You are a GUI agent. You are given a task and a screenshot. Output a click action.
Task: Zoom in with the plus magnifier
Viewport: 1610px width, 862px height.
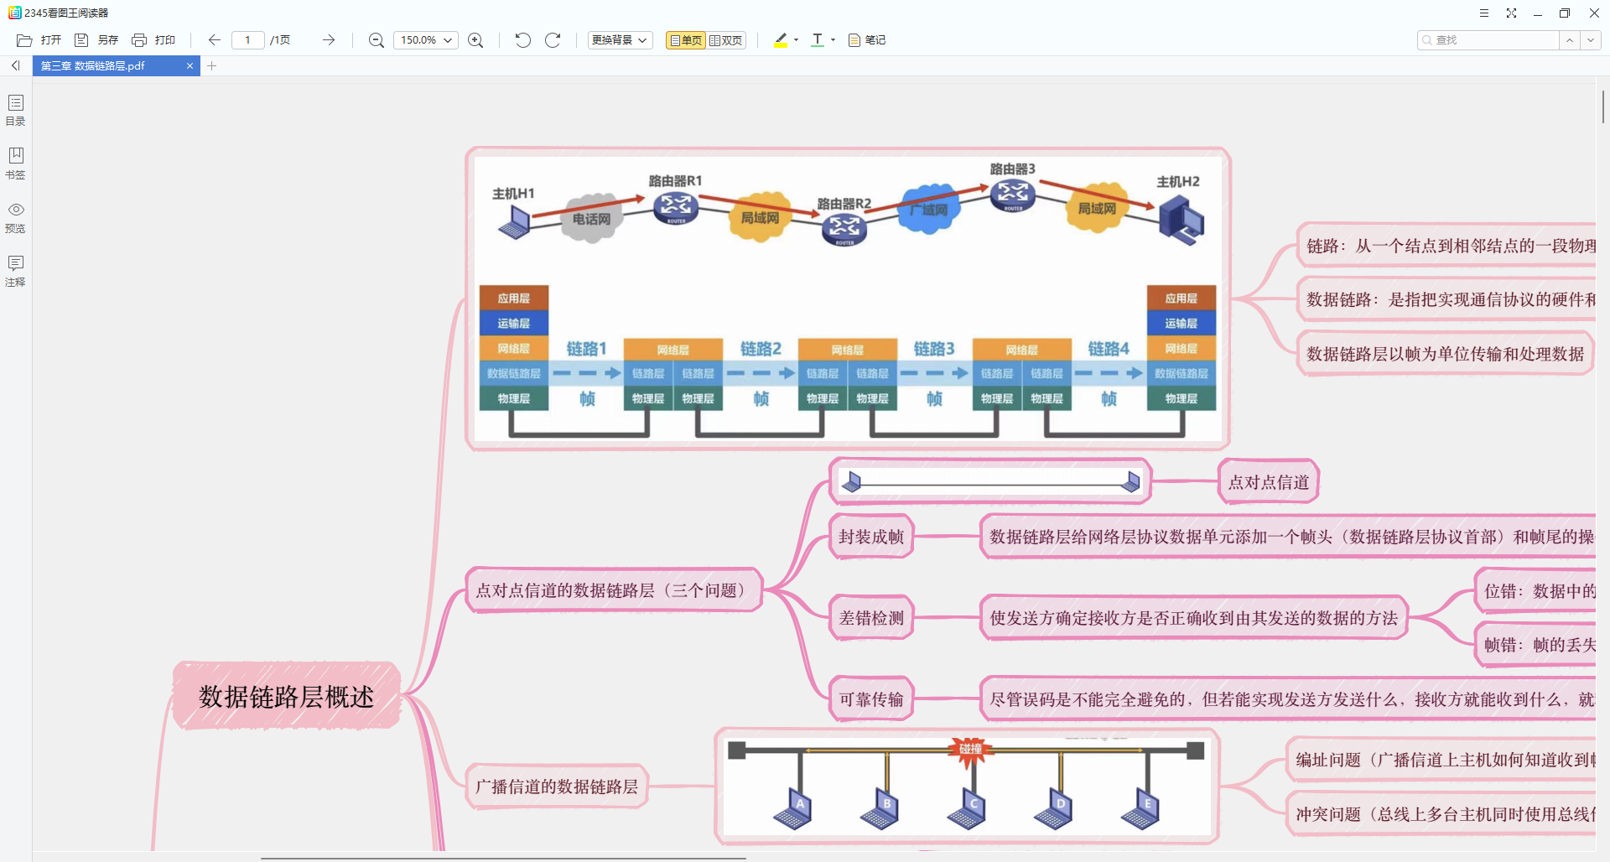(475, 40)
